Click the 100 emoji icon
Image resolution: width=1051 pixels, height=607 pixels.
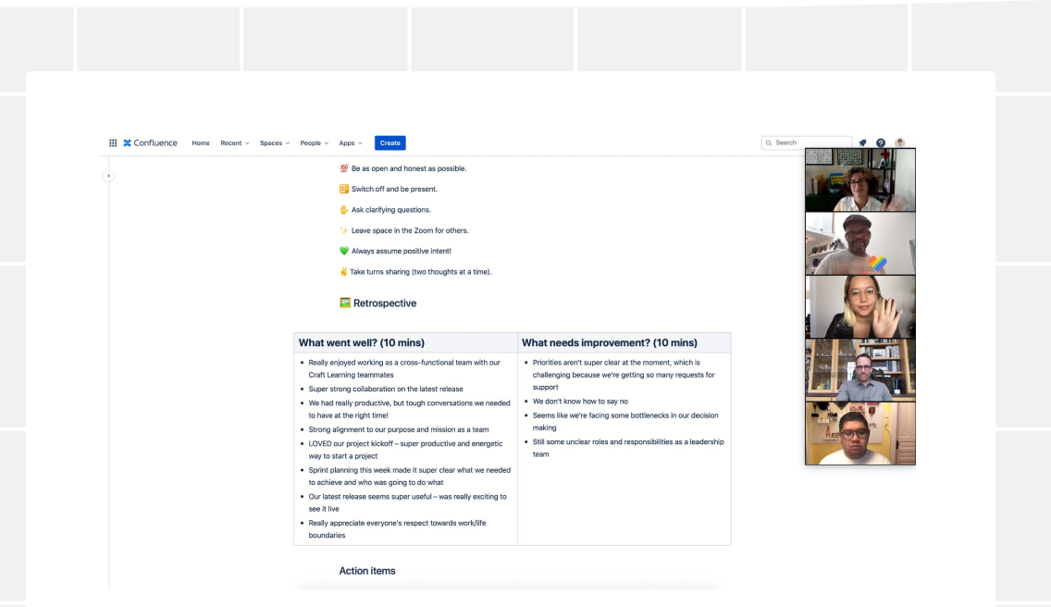(344, 168)
